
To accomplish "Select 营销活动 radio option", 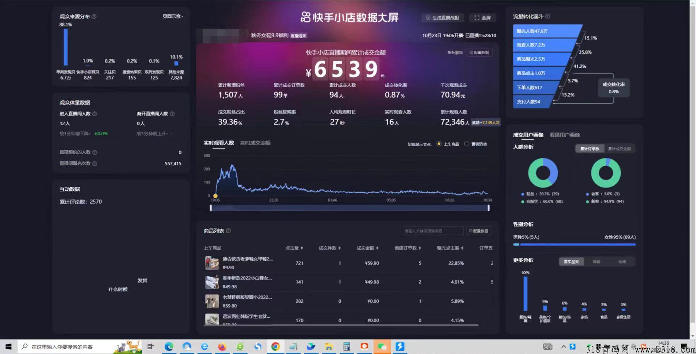I will [467, 144].
